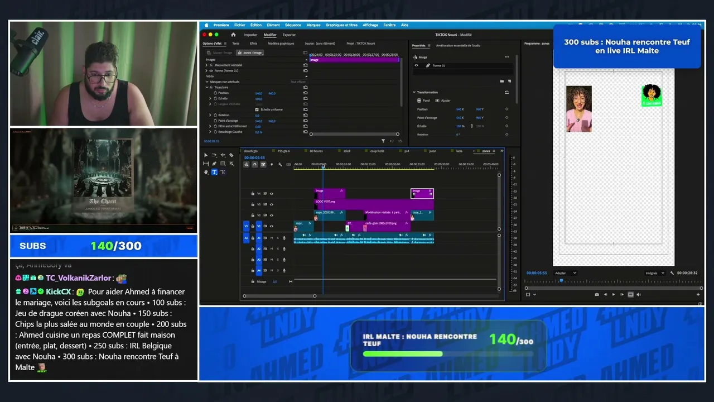Toggle linked selection in the timeline

263,165
